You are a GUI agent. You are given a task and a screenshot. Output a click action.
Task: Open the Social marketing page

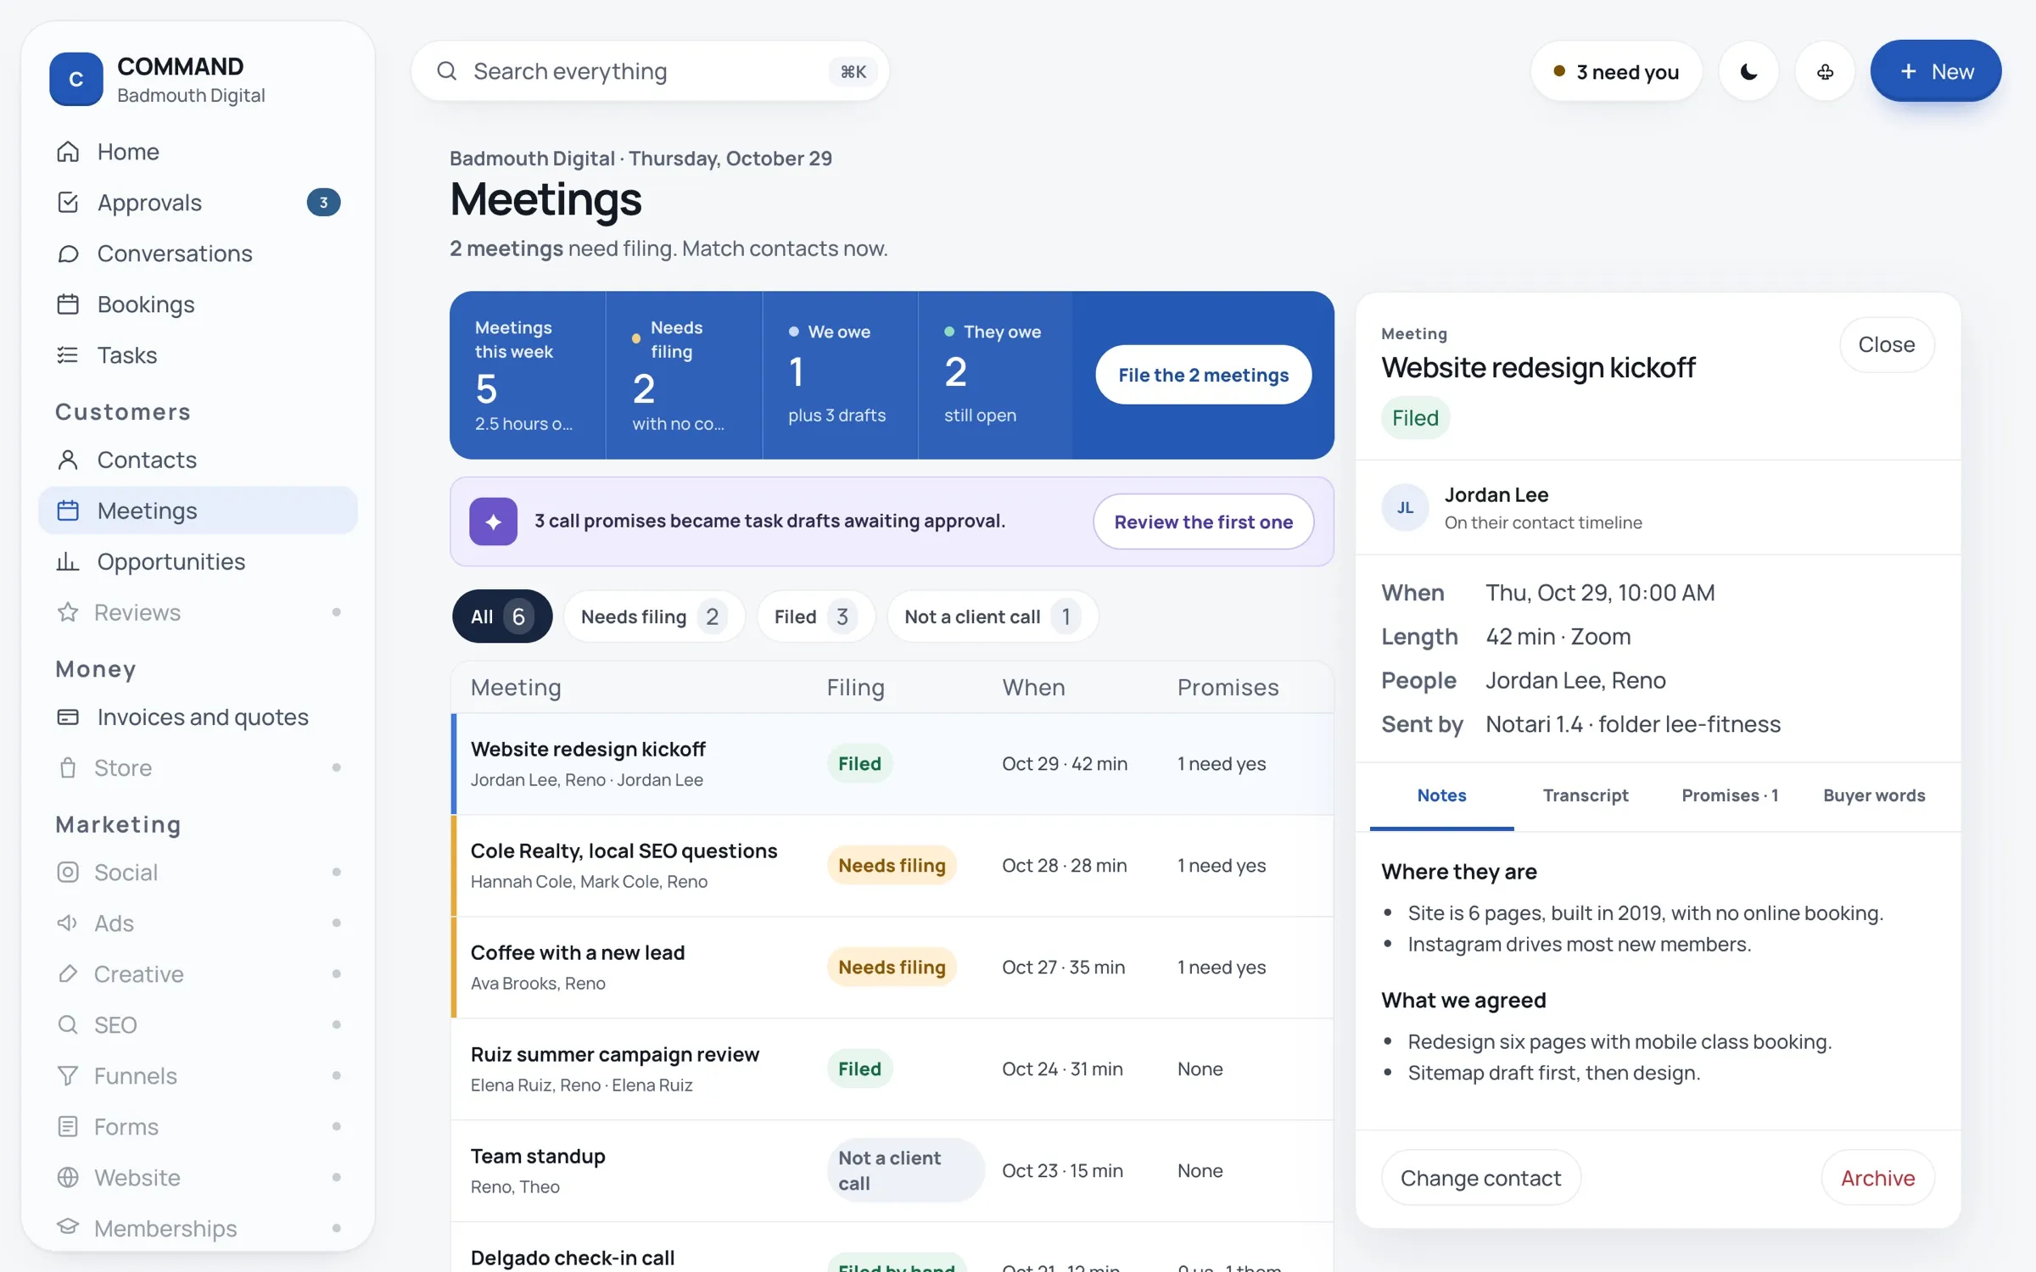coord(198,873)
